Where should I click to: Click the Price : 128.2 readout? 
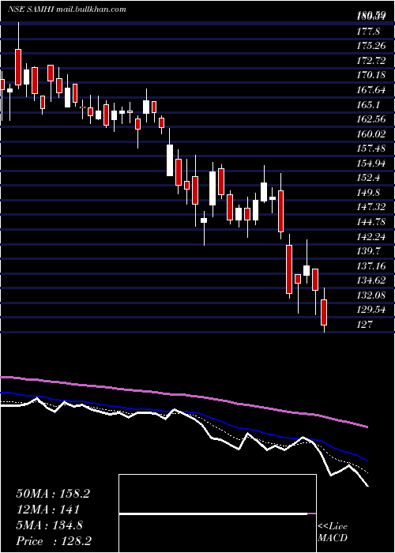[55, 541]
